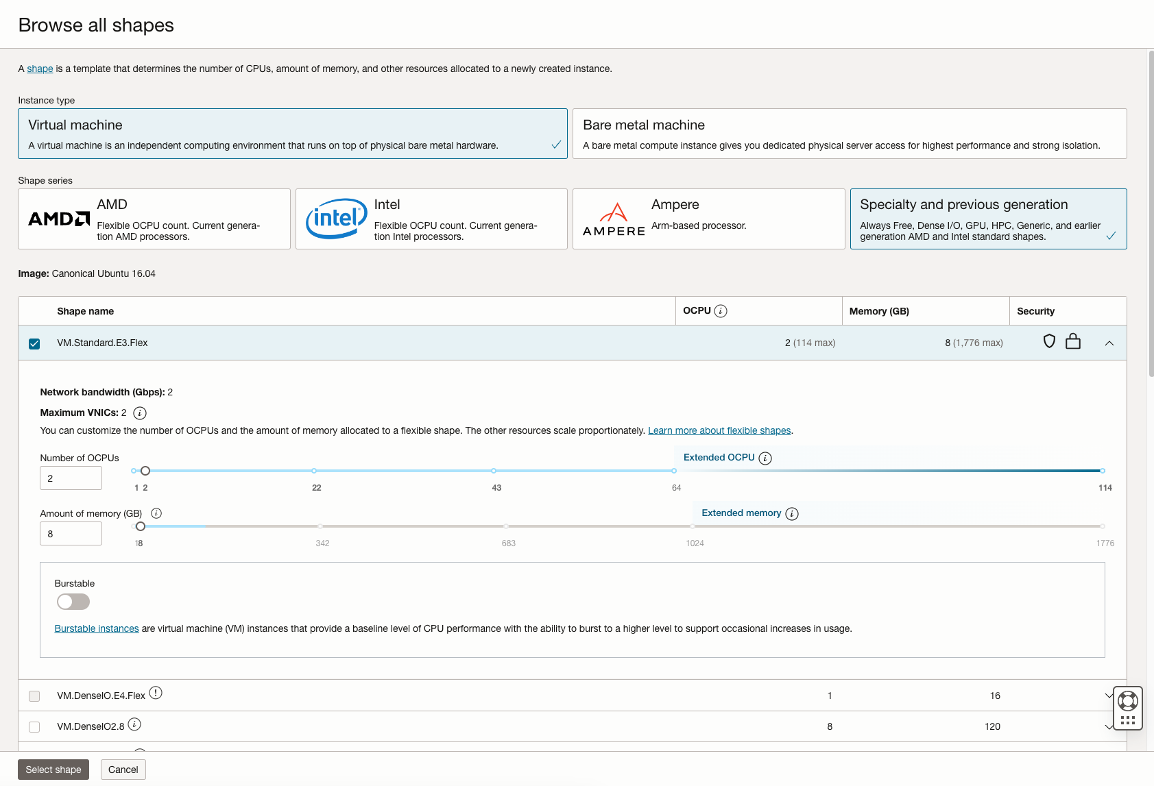This screenshot has width=1154, height=786.
Task: Open the Burstable instances link
Action: click(97, 628)
